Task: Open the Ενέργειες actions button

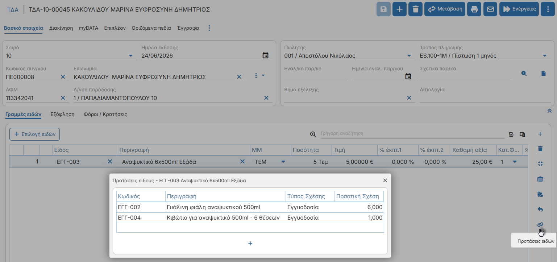Action: click(519, 9)
